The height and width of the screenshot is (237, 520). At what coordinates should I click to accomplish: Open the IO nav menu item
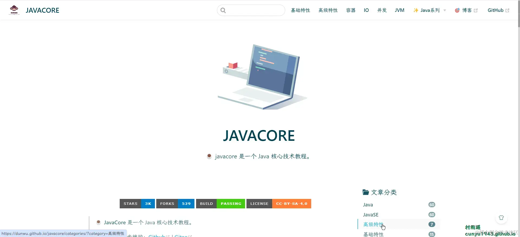366,10
